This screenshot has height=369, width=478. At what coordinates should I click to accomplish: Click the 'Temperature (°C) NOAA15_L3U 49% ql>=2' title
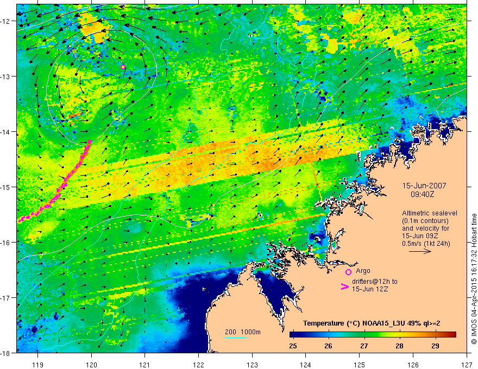tap(372, 323)
